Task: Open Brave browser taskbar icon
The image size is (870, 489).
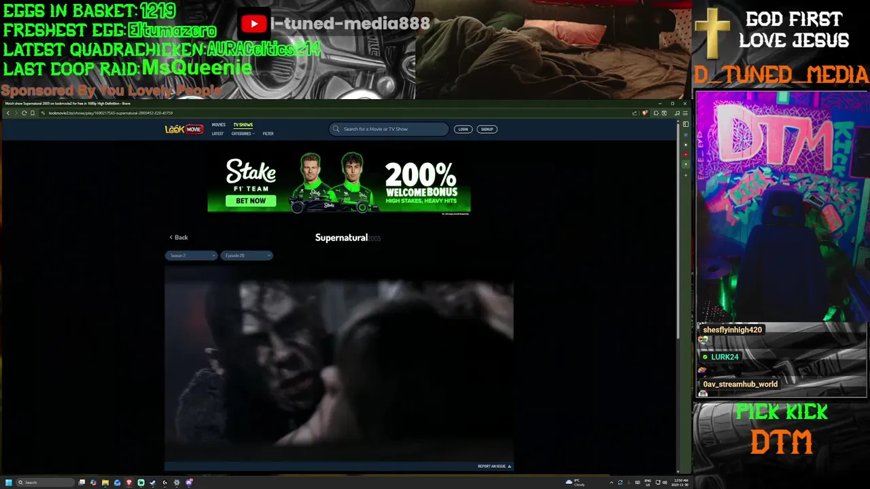Action: 129,482
